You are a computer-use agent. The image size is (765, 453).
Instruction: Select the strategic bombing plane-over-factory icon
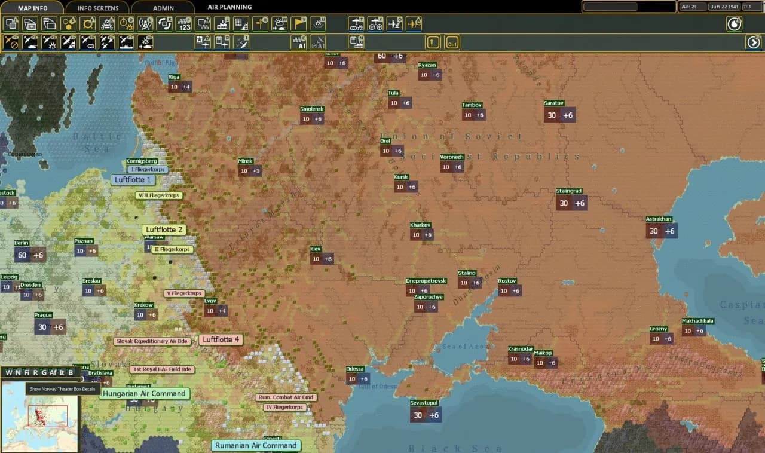click(69, 42)
